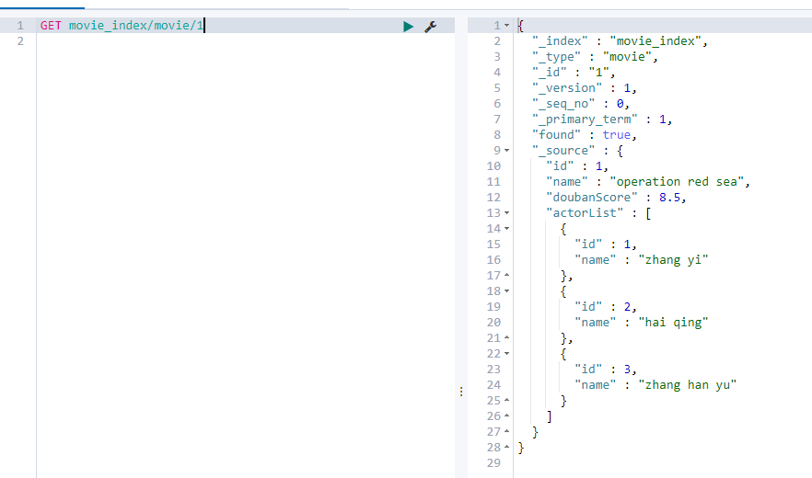812x478 pixels.
Task: Click the "_seq_no" key in response
Action: (x=563, y=104)
